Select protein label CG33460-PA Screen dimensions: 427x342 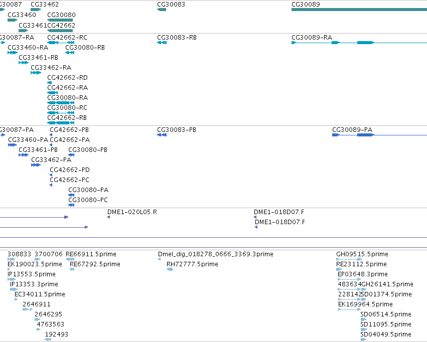click(x=28, y=140)
